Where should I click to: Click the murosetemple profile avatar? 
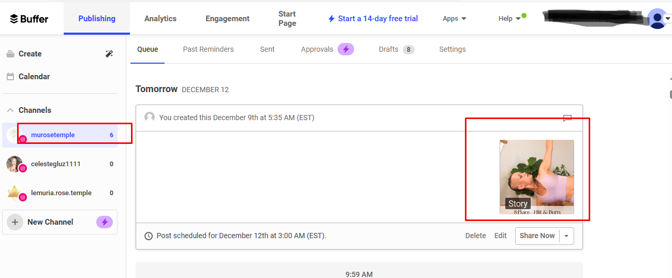(x=14, y=135)
